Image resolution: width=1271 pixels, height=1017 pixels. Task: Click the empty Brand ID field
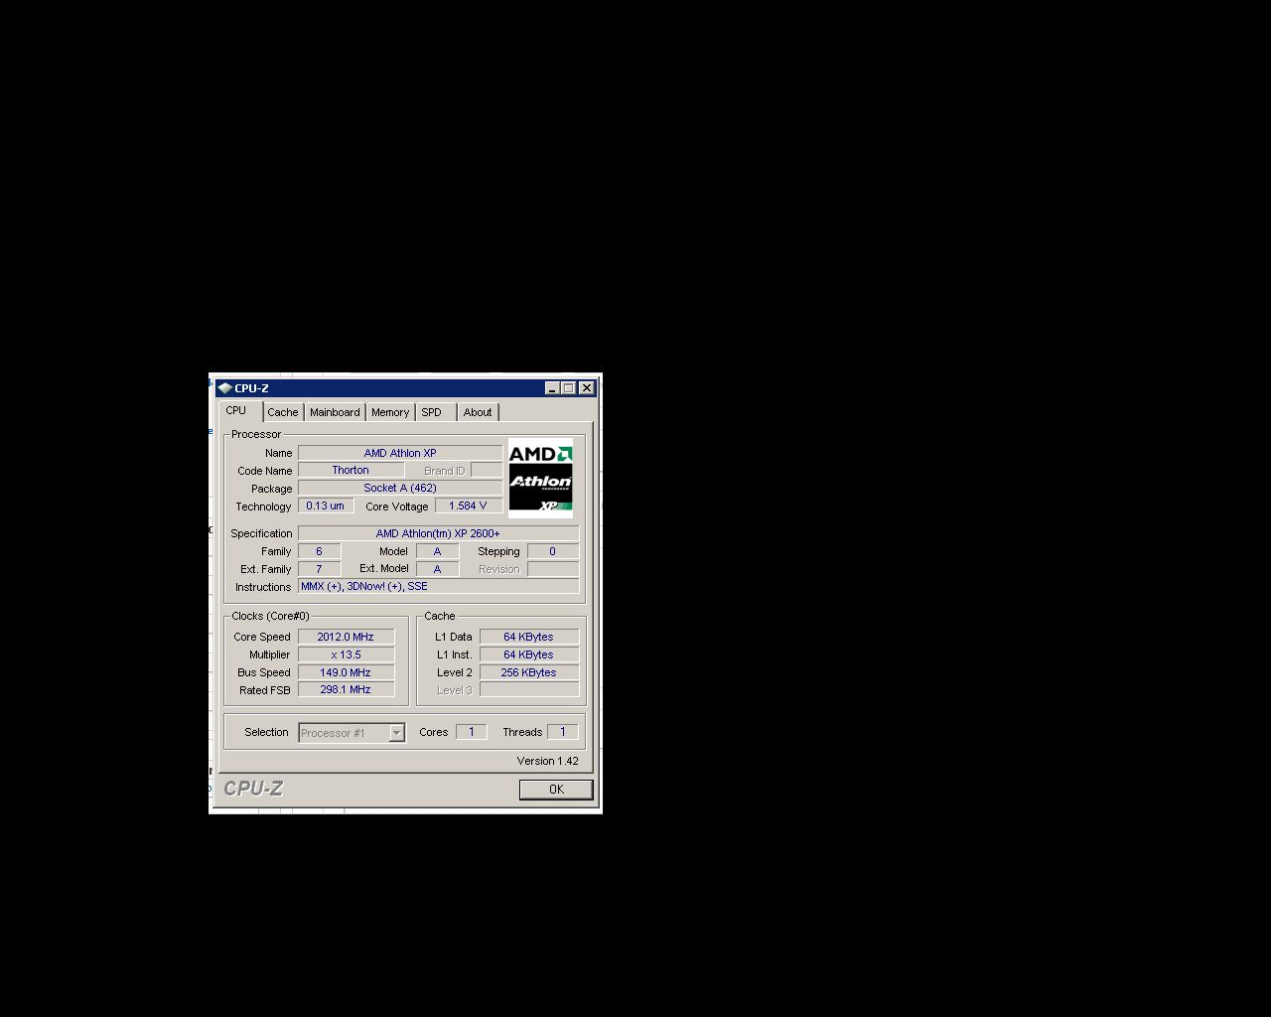coord(487,471)
